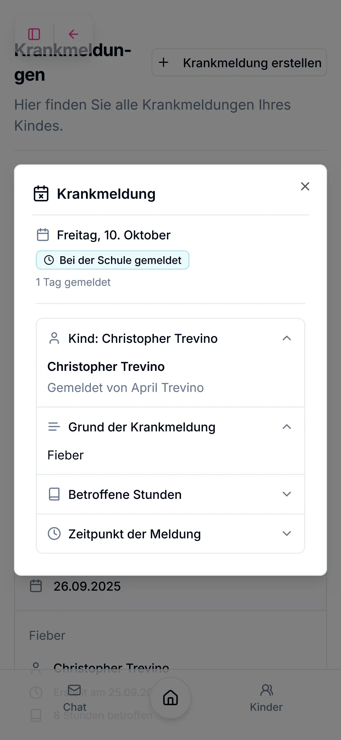This screenshot has width=341, height=740.
Task: Click the clock icon for Zeitpunkt der Meldung
Action: coord(54,534)
